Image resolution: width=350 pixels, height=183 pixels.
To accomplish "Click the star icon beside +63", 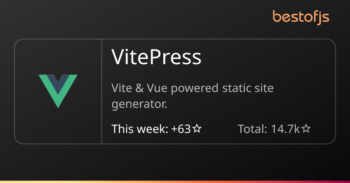I will point(197,129).
